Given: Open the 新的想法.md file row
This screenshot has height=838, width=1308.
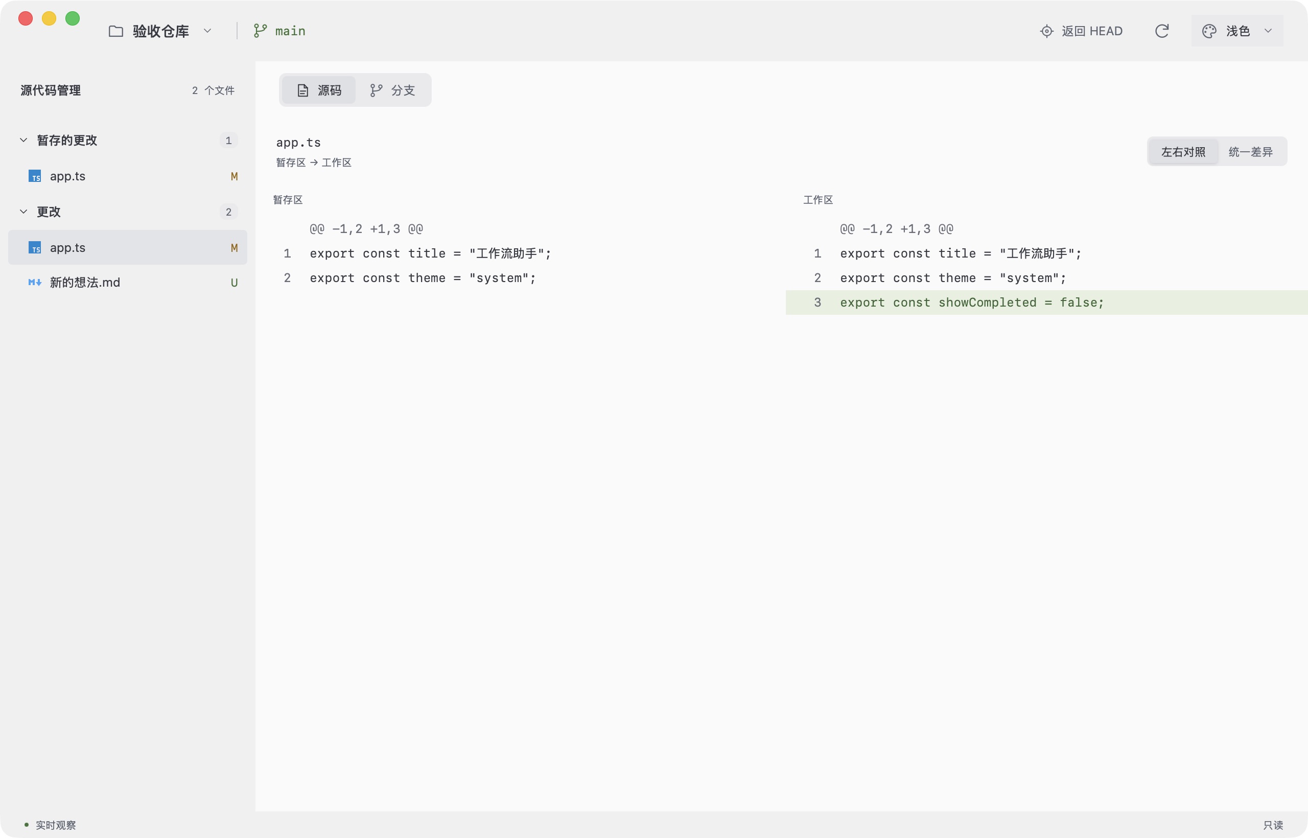Looking at the screenshot, I should tap(128, 283).
